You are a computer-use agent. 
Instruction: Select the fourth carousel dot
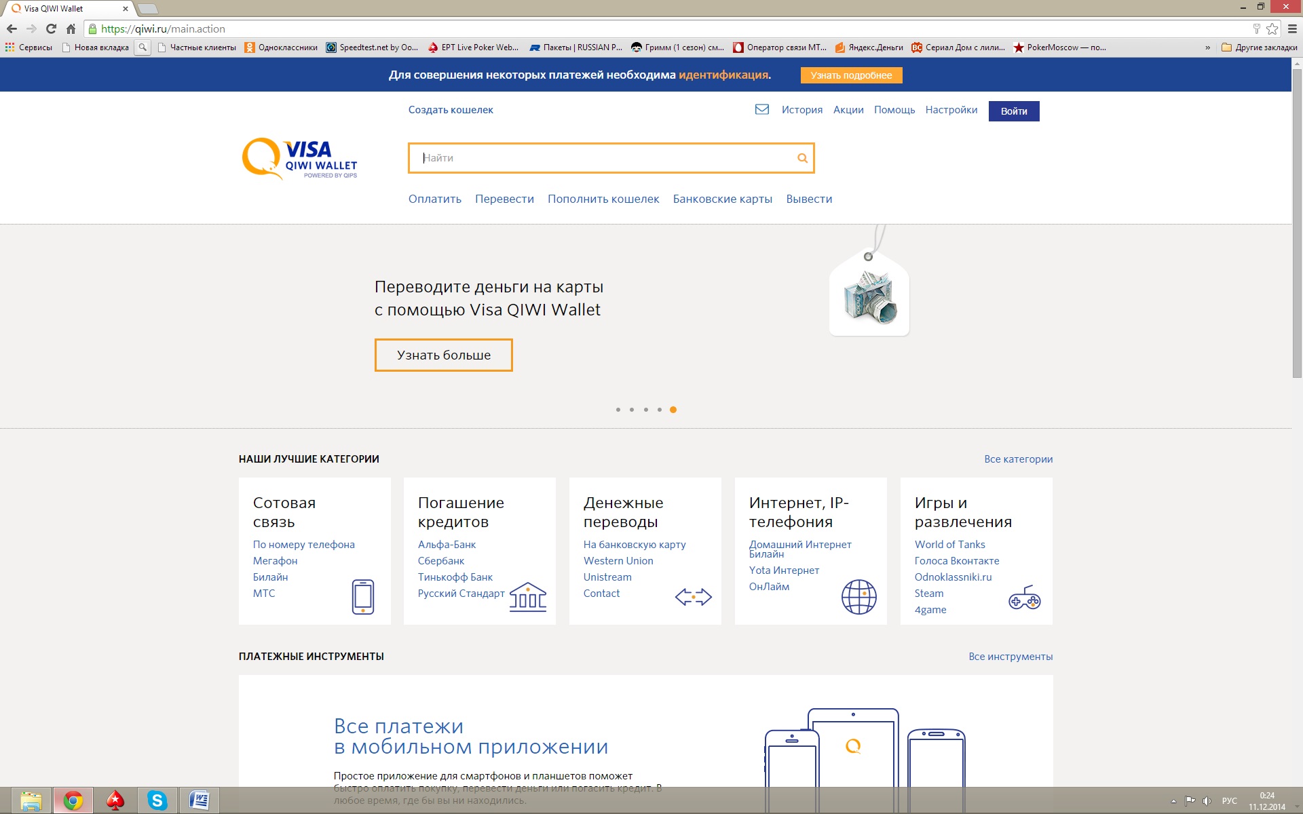point(660,410)
